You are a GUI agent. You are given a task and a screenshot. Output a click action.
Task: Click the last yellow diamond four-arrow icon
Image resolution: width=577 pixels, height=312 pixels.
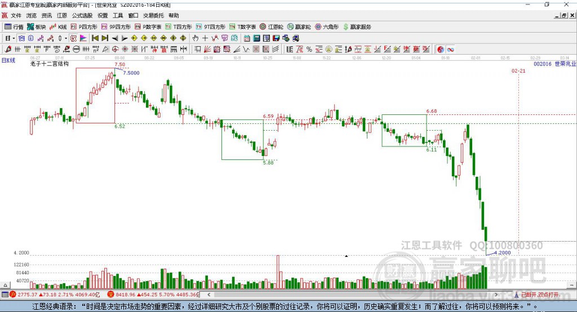[183, 38]
